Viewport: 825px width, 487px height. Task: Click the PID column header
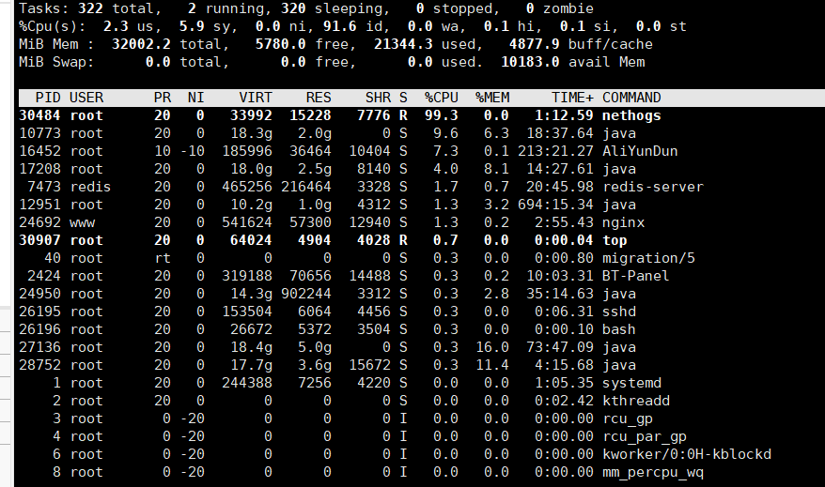[48, 98]
